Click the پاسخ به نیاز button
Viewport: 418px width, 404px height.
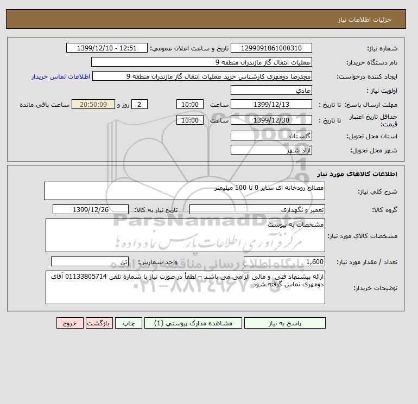coord(284,323)
